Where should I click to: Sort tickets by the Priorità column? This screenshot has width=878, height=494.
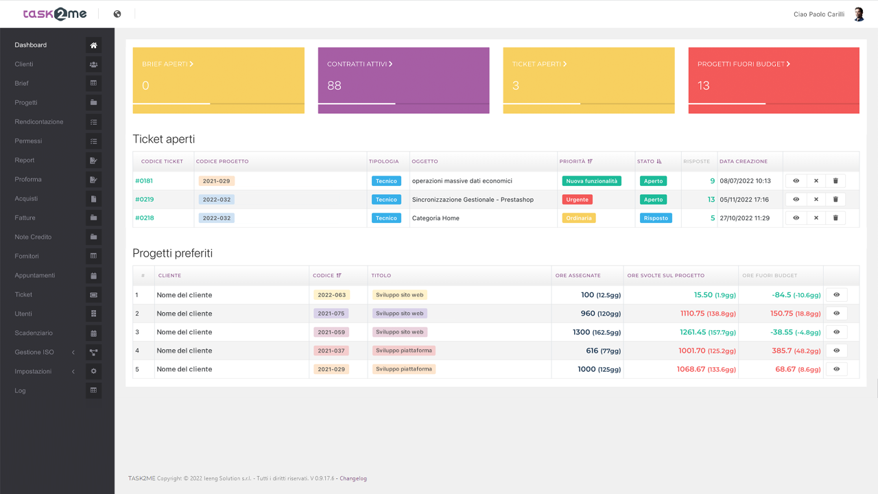pos(576,162)
